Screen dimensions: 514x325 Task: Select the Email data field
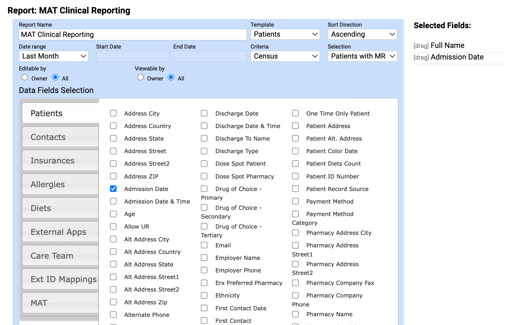tap(204, 245)
